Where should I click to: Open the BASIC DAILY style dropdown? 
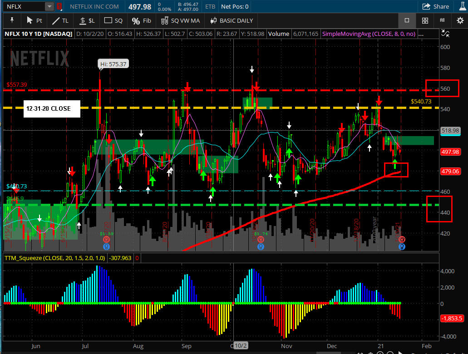[x=232, y=20]
